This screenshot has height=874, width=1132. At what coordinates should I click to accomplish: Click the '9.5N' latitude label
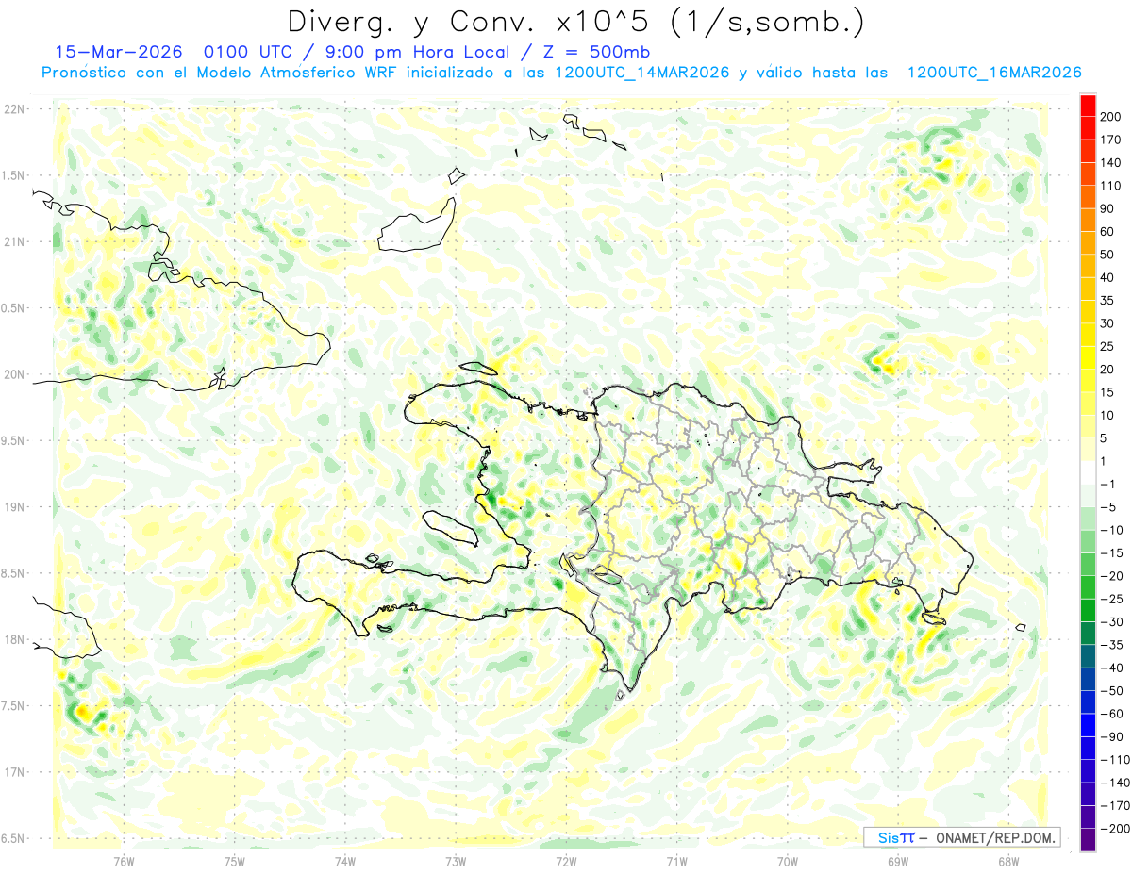pos(11,440)
